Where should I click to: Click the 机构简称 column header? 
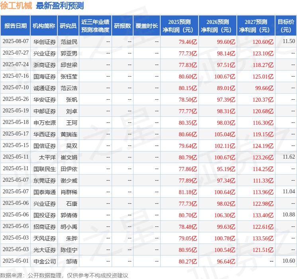(44, 26)
